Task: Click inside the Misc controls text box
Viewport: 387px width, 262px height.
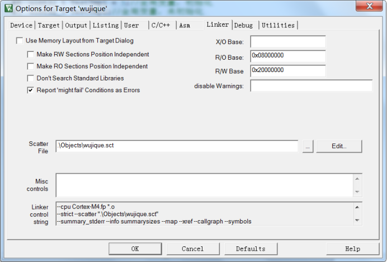Action: click(x=204, y=185)
